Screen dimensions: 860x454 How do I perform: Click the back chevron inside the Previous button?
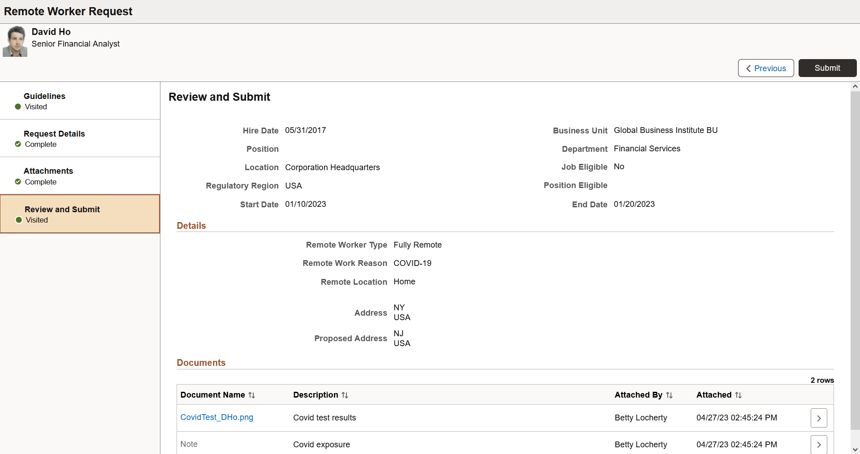click(749, 68)
